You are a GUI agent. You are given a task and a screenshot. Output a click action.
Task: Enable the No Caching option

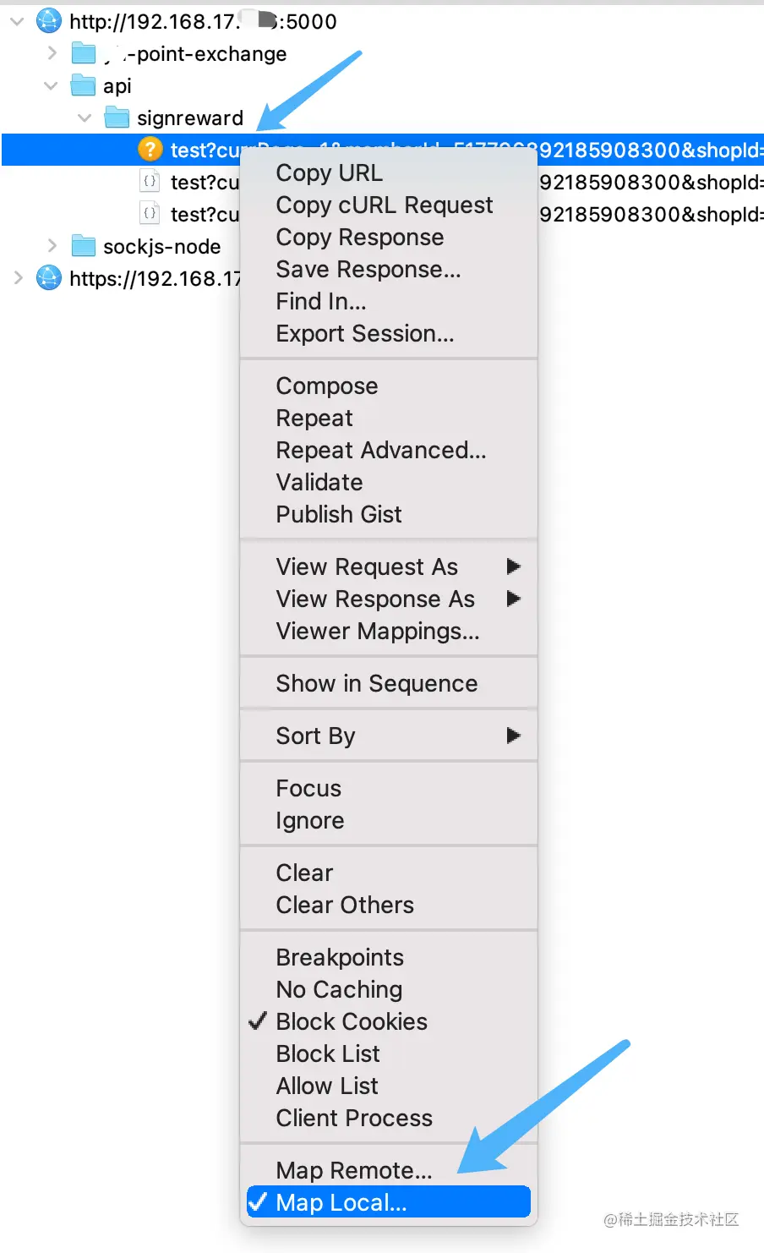click(339, 989)
